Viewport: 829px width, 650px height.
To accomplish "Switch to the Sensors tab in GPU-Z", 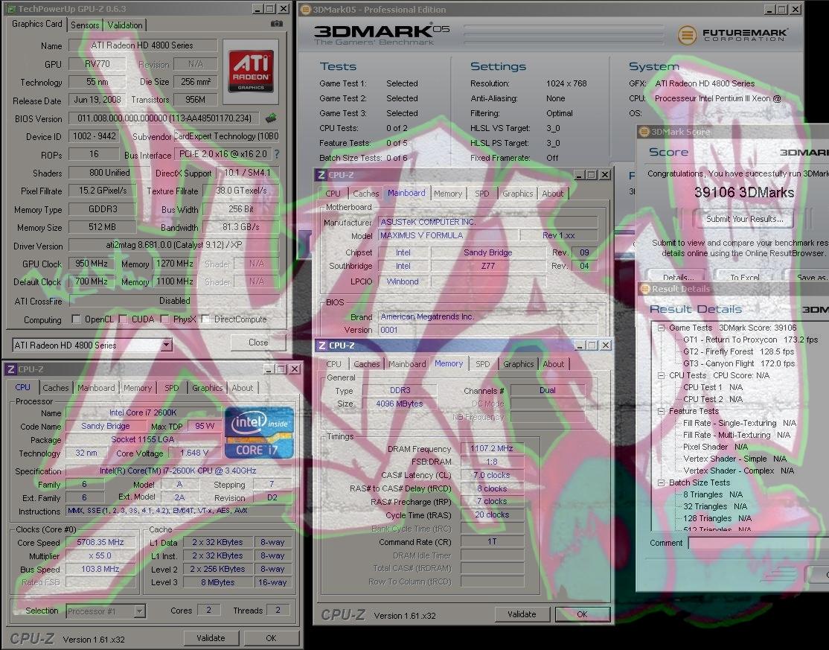I will tap(85, 25).
